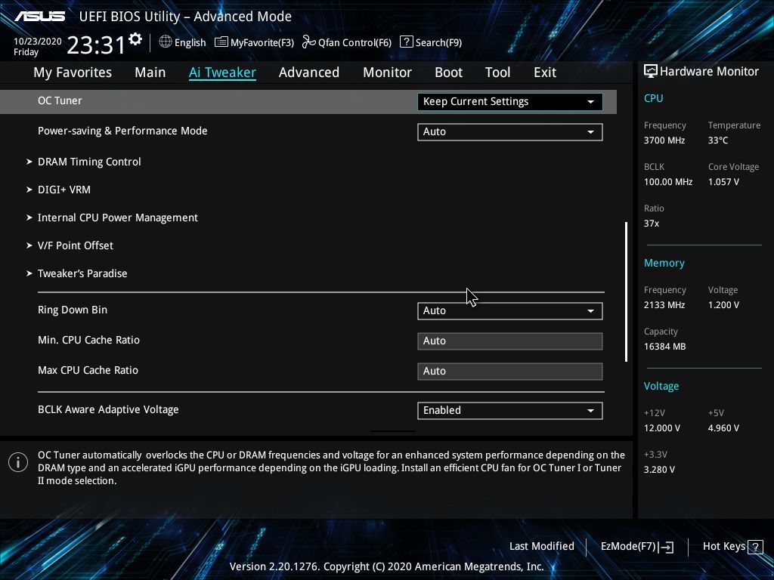
Task: Switch to the Main tab
Action: click(150, 72)
